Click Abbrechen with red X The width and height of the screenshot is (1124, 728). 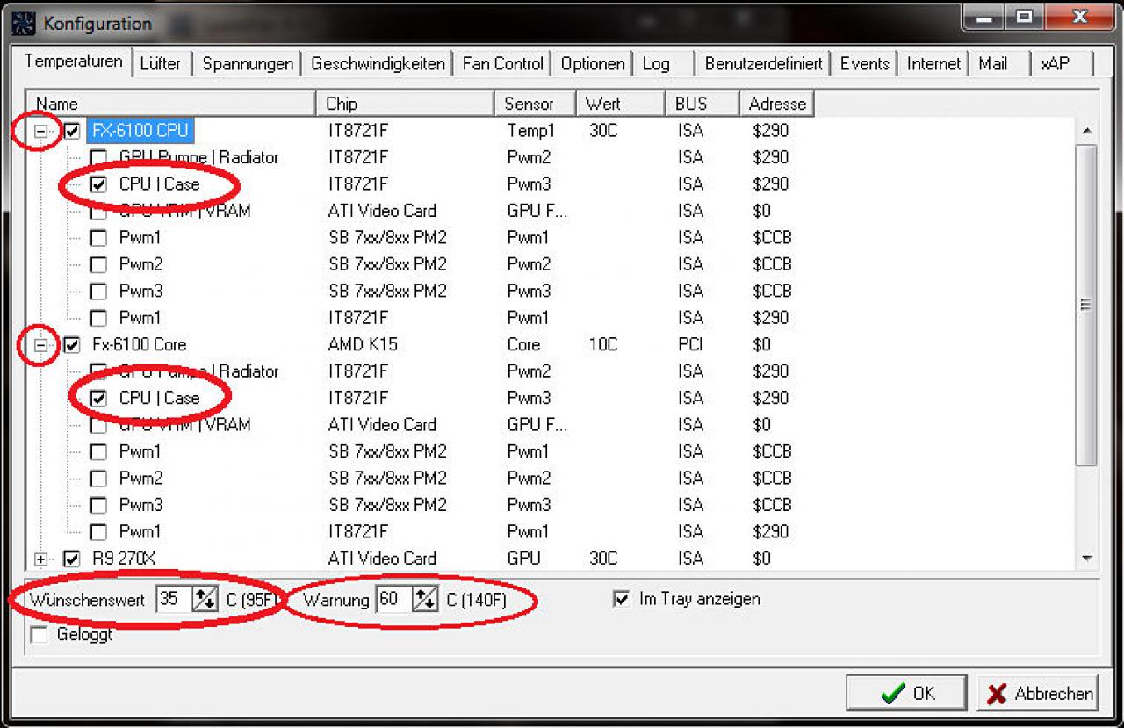[x=1037, y=693]
